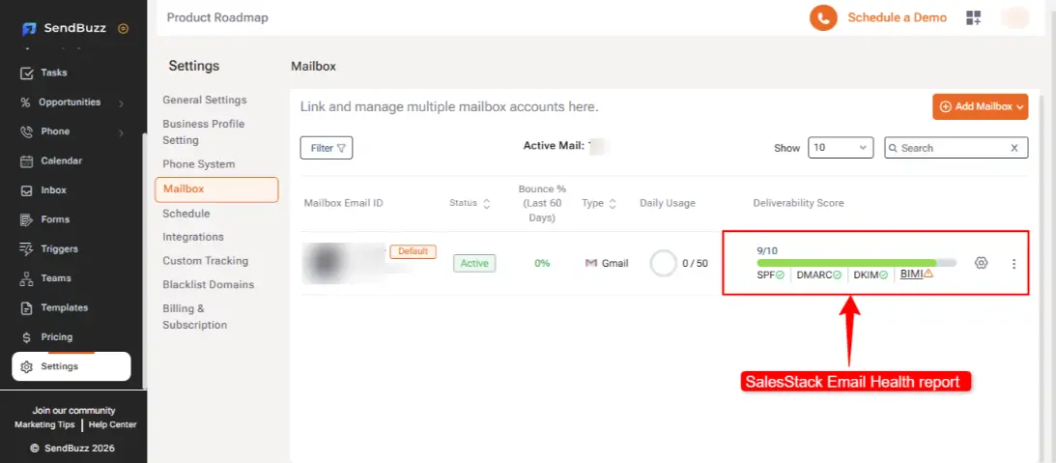1056x463 pixels.
Task: Go to Phone System settings
Action: pyautogui.click(x=199, y=164)
